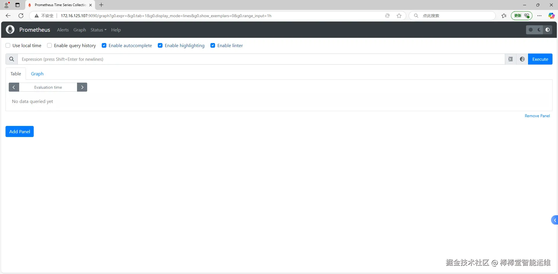
Task: Open Graph in the top navbar
Action: point(80,30)
